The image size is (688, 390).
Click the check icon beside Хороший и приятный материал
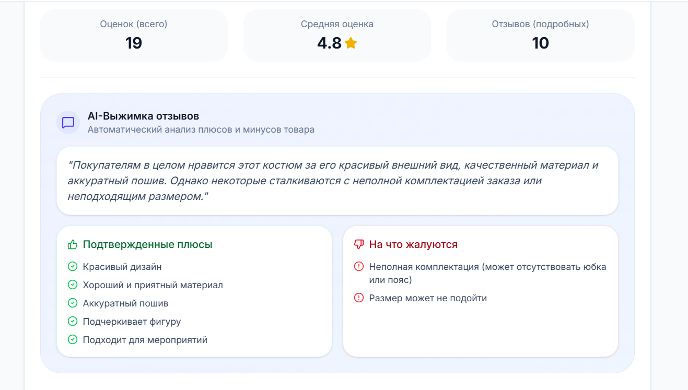[x=73, y=285]
